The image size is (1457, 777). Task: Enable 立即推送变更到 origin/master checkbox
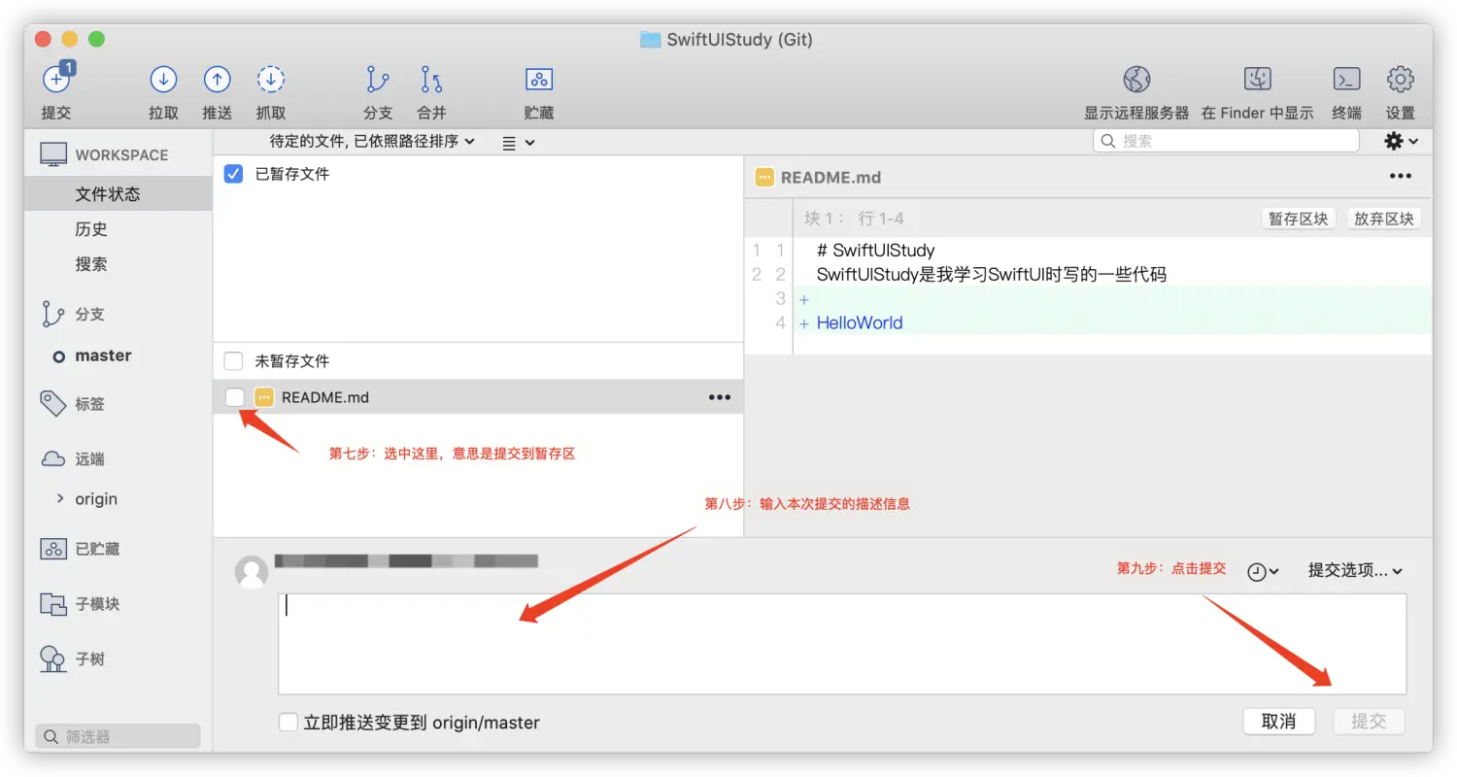tap(288, 723)
